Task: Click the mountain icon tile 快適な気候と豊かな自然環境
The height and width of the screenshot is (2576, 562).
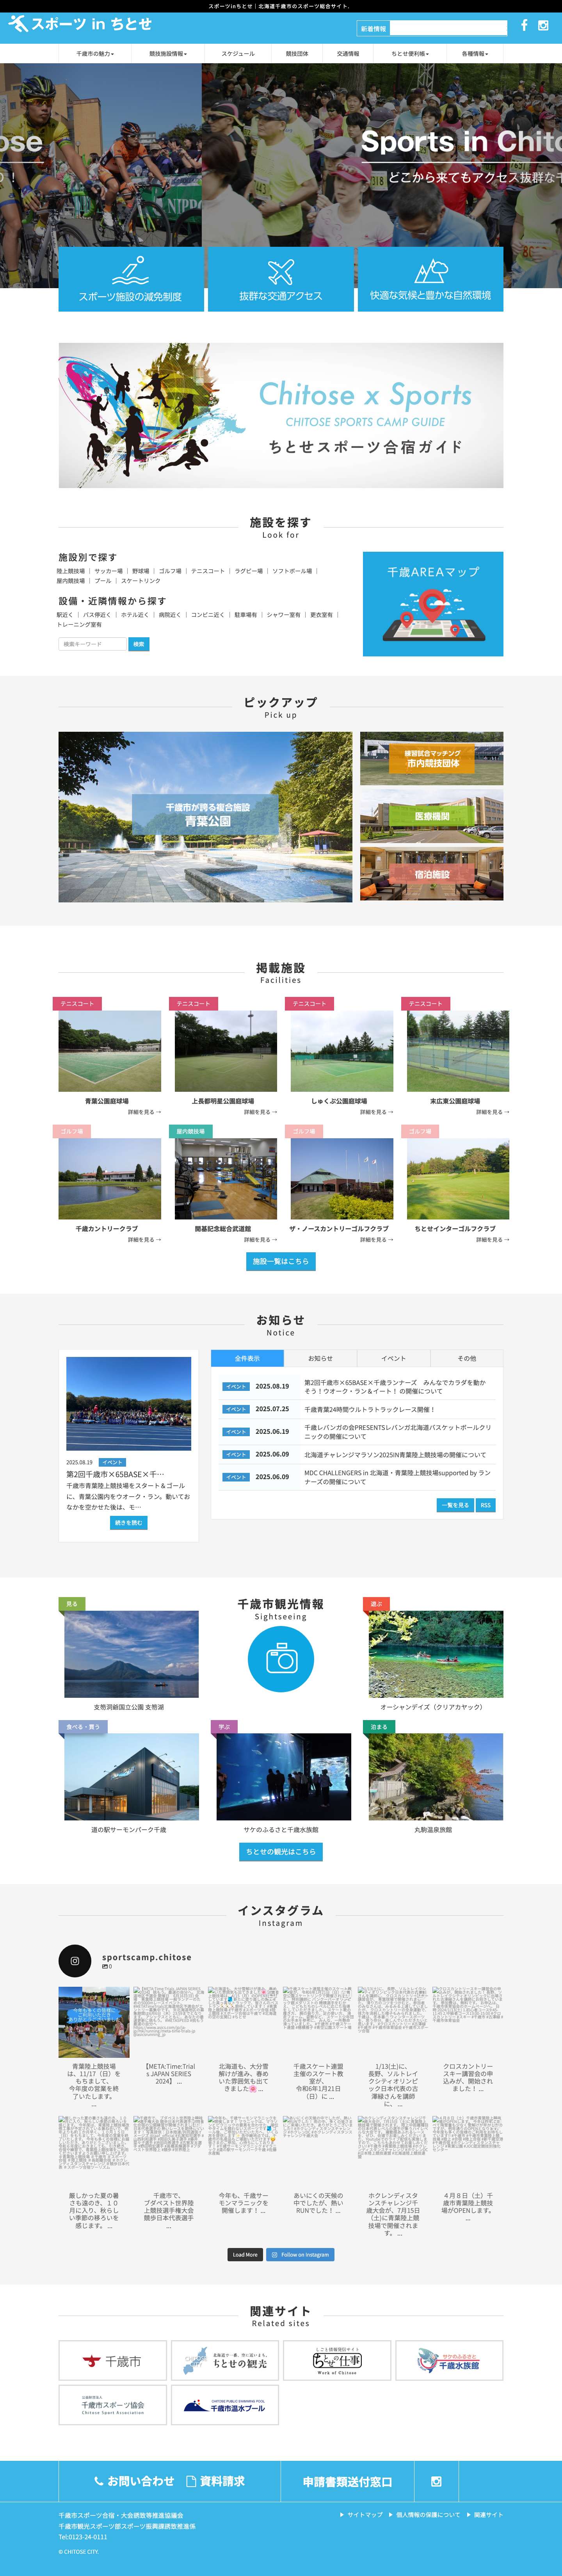Action: click(430, 279)
